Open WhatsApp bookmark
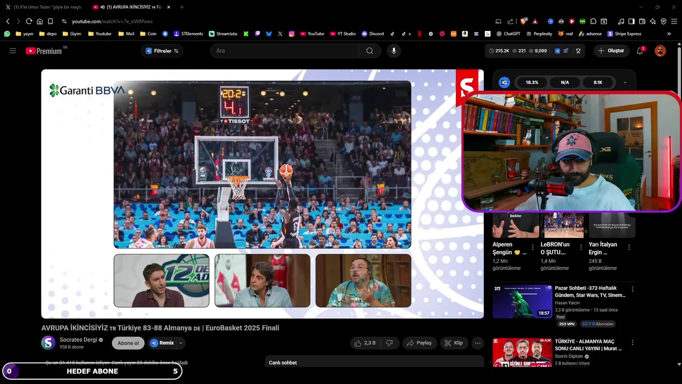This screenshot has width=682, height=384. tap(7, 34)
